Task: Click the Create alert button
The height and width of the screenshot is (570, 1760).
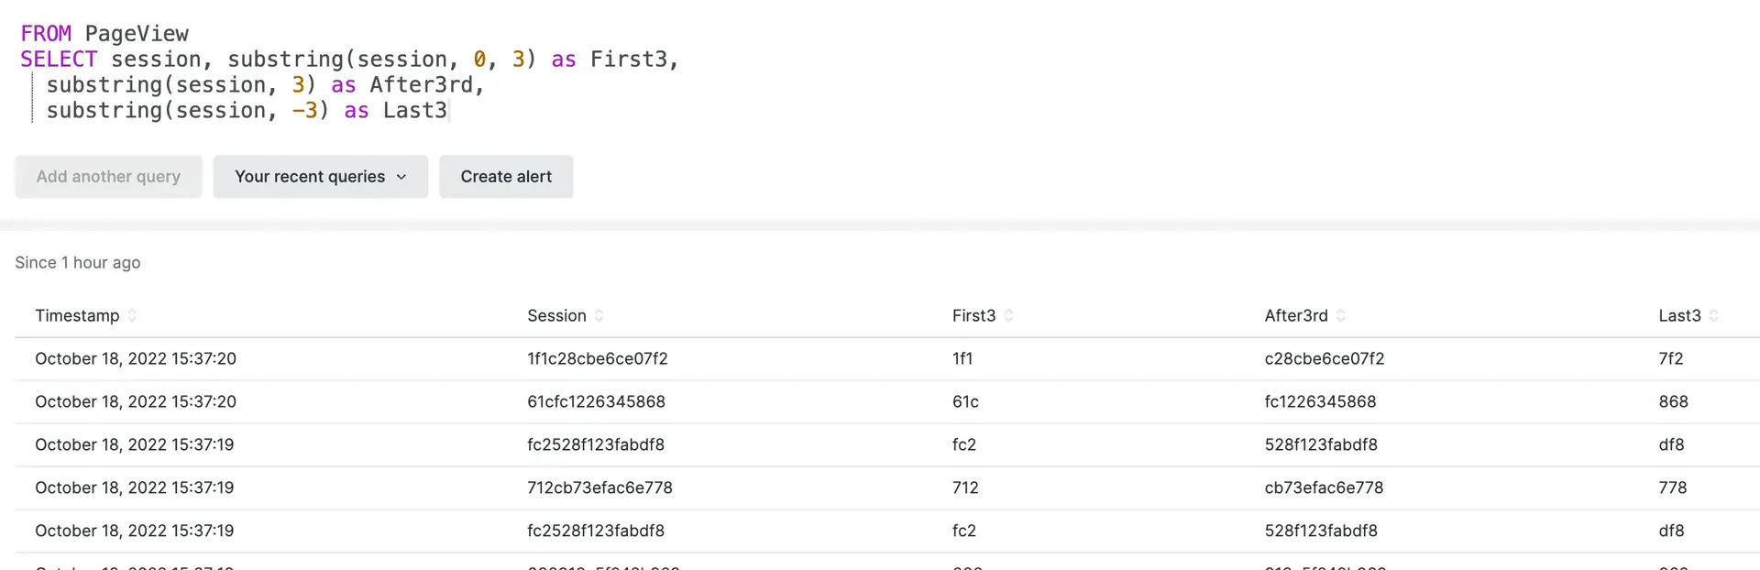Action: [x=506, y=176]
